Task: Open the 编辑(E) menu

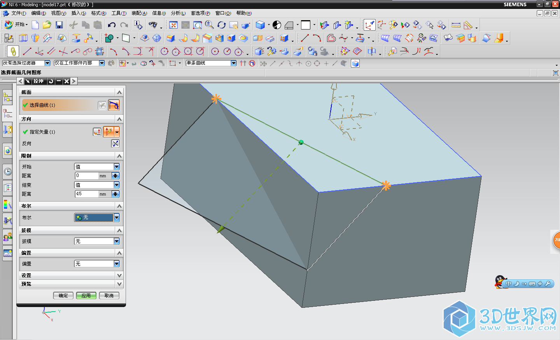Action: click(38, 13)
